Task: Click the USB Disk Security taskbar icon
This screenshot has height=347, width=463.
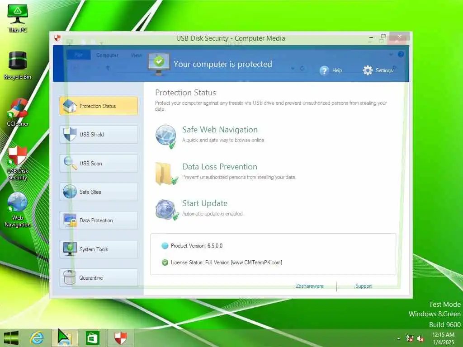Action: pyautogui.click(x=120, y=338)
